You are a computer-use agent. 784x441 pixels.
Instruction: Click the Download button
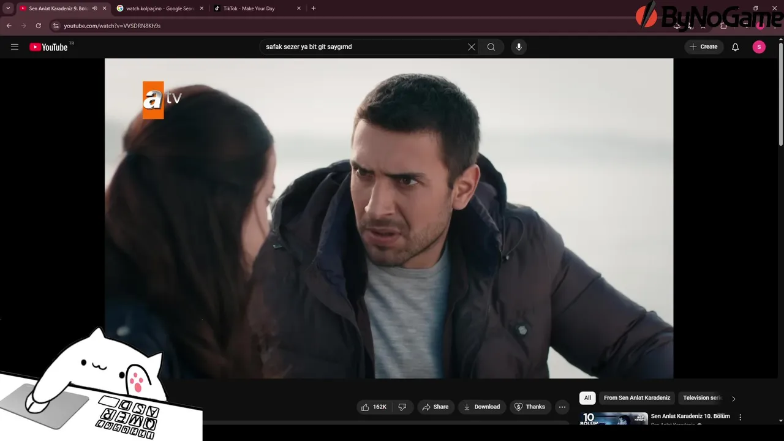481,407
